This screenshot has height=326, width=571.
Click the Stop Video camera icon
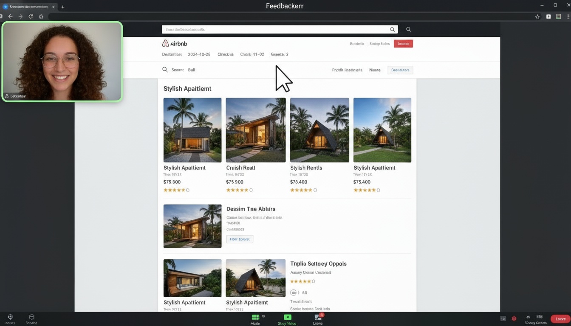coord(287,317)
